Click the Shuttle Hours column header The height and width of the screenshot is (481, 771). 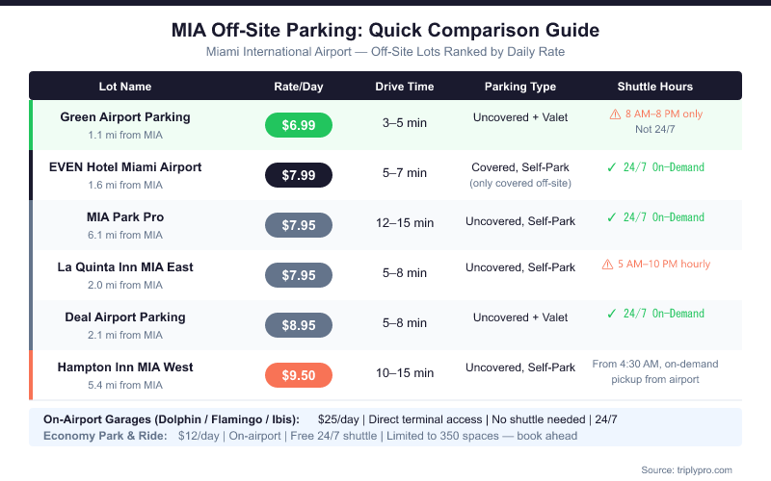(655, 87)
